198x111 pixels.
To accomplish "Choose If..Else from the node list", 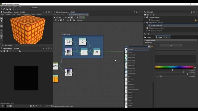I will coord(137,52).
